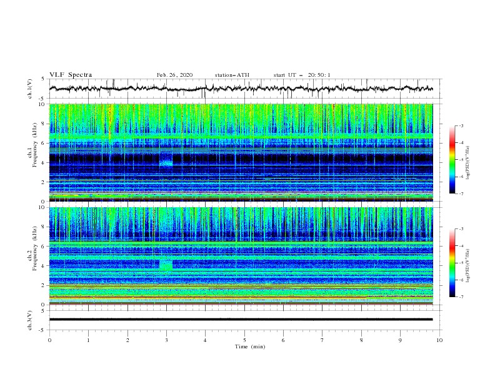Click the "5" tick on ch.3(V) axis
Viewport: 495px width, 382px height.
pos(44,311)
